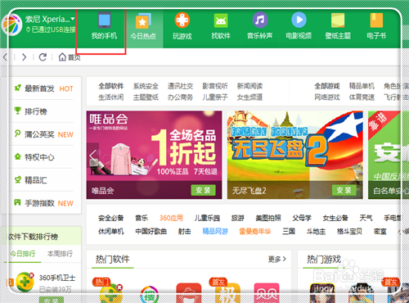The image size is (409, 303).
Task: Select 休闲单机 tag
Action: [x=111, y=232]
